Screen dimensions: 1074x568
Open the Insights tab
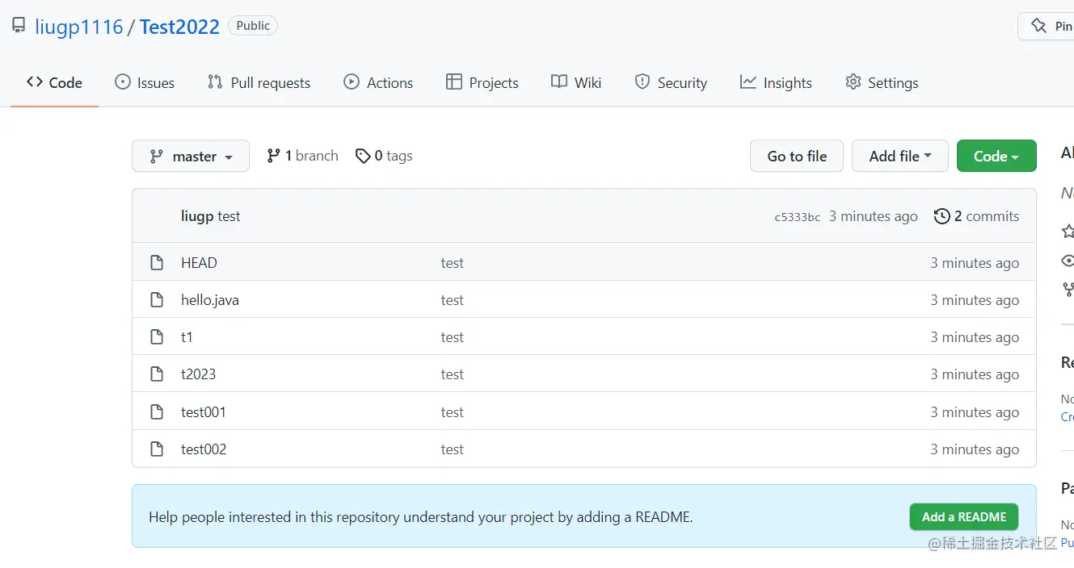click(x=776, y=82)
